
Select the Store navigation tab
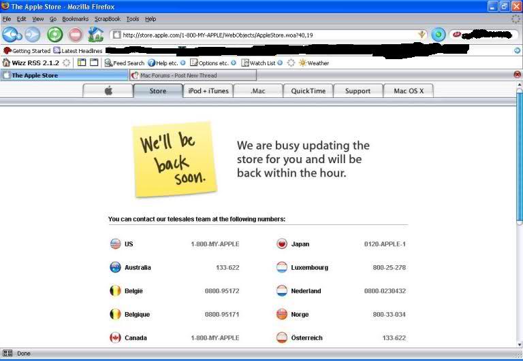pyautogui.click(x=158, y=90)
